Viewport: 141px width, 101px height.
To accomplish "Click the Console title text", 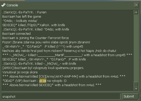I will [x=12, y=5].
